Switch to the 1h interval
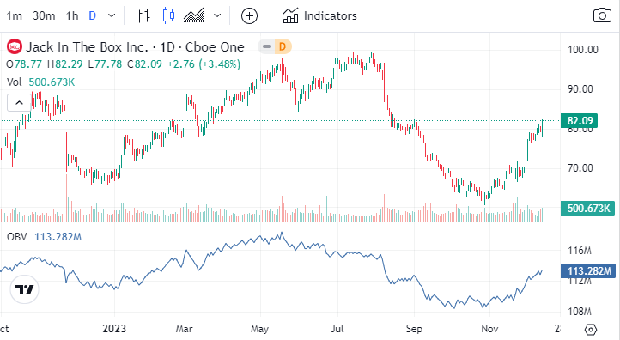This screenshot has height=340, width=620. [x=72, y=15]
